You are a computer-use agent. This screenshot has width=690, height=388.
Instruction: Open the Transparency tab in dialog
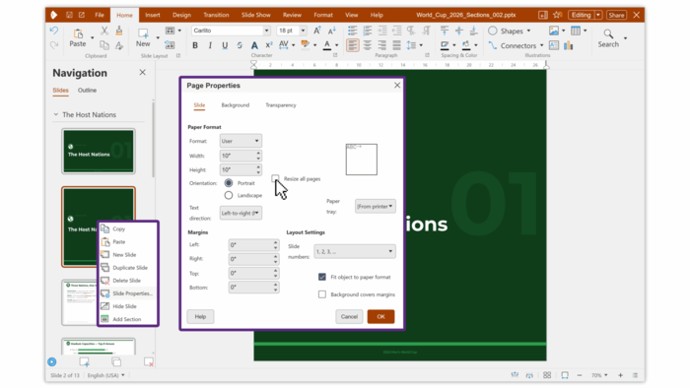(x=281, y=105)
